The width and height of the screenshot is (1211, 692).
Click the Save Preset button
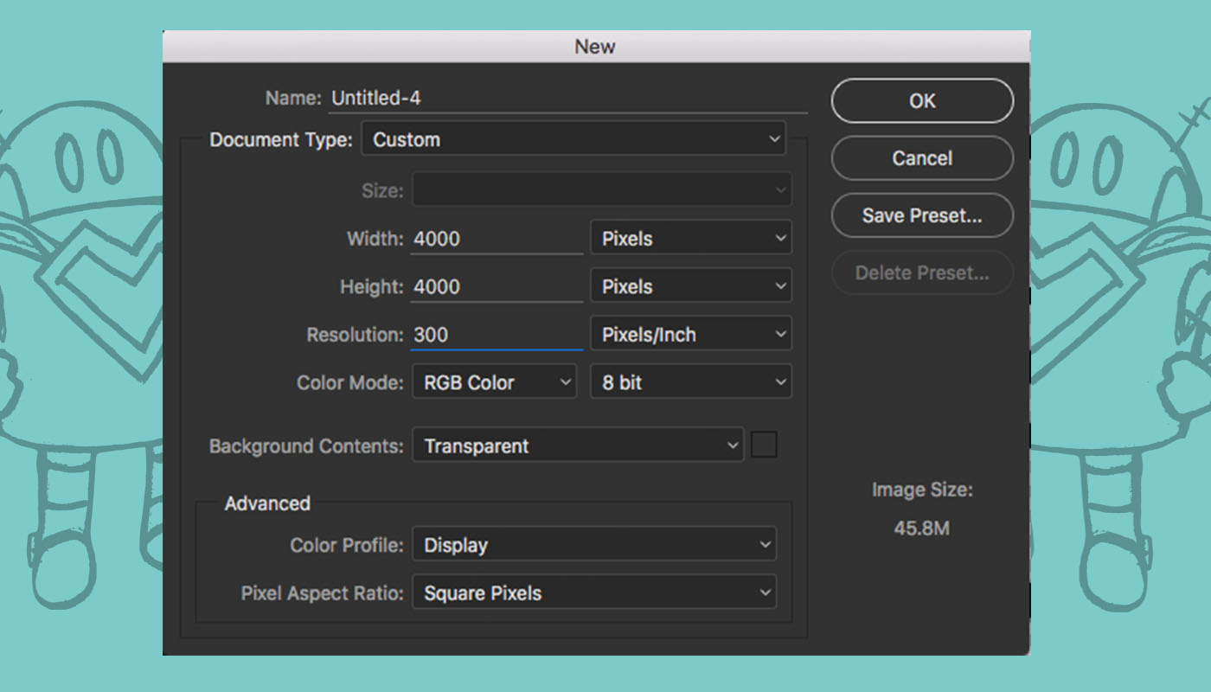[x=921, y=216]
